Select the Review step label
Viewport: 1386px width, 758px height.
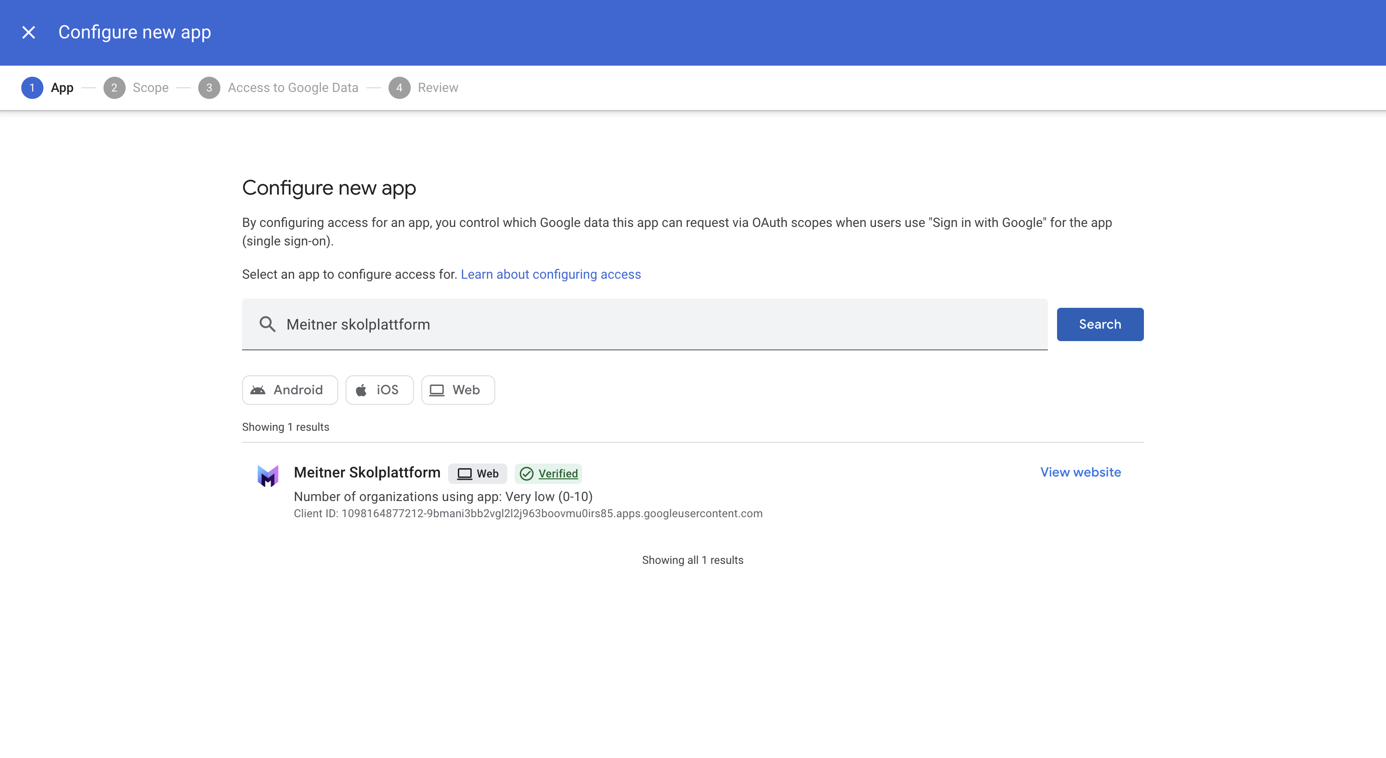pyautogui.click(x=438, y=88)
